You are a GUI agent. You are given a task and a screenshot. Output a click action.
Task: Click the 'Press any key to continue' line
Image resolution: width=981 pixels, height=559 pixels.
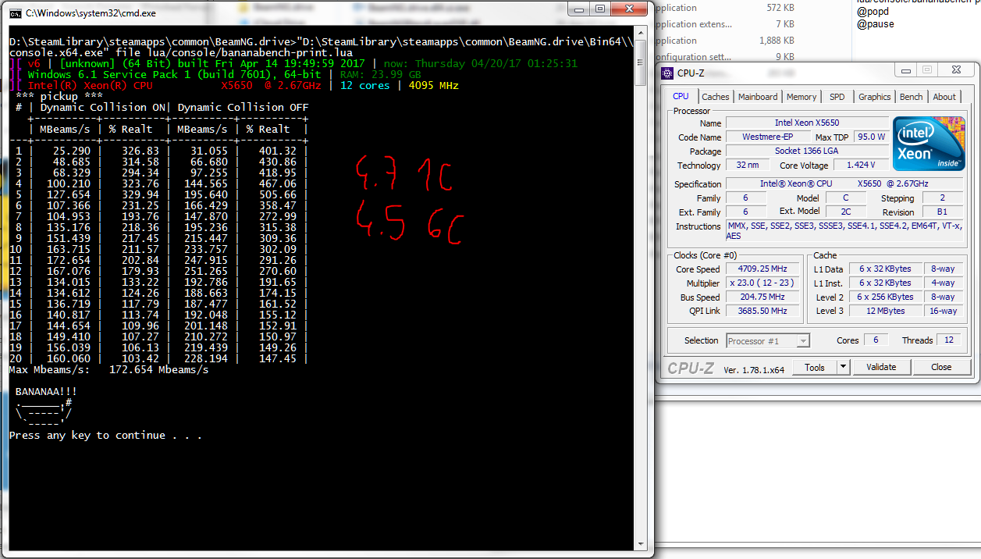click(105, 435)
